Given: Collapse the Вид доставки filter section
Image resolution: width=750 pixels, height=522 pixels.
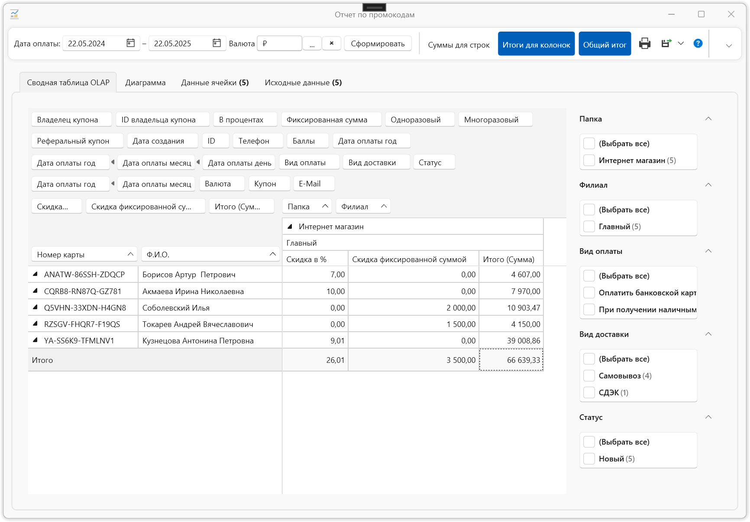Looking at the screenshot, I should [708, 334].
